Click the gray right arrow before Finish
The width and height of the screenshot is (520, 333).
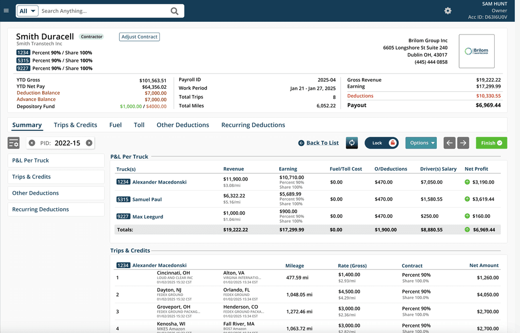[x=464, y=143]
